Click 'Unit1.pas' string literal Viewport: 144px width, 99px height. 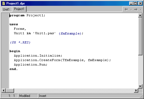44,33
